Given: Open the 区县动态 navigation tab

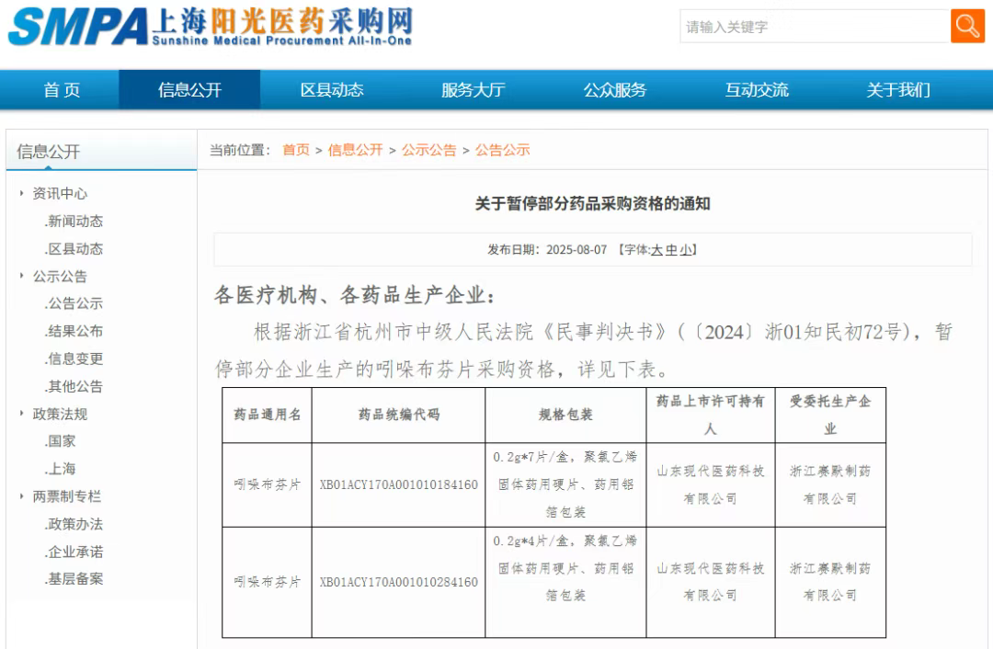Looking at the screenshot, I should click(331, 90).
